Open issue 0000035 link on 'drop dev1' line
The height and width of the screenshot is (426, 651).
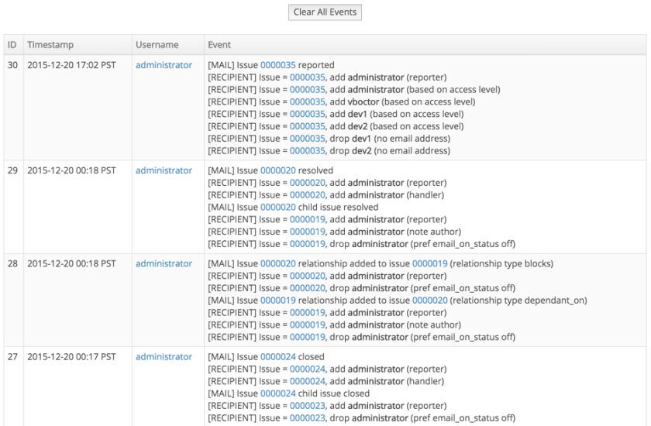pyautogui.click(x=307, y=139)
